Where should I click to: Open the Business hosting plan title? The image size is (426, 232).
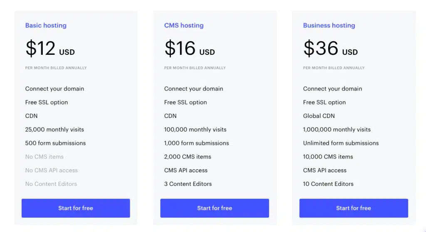coord(329,25)
